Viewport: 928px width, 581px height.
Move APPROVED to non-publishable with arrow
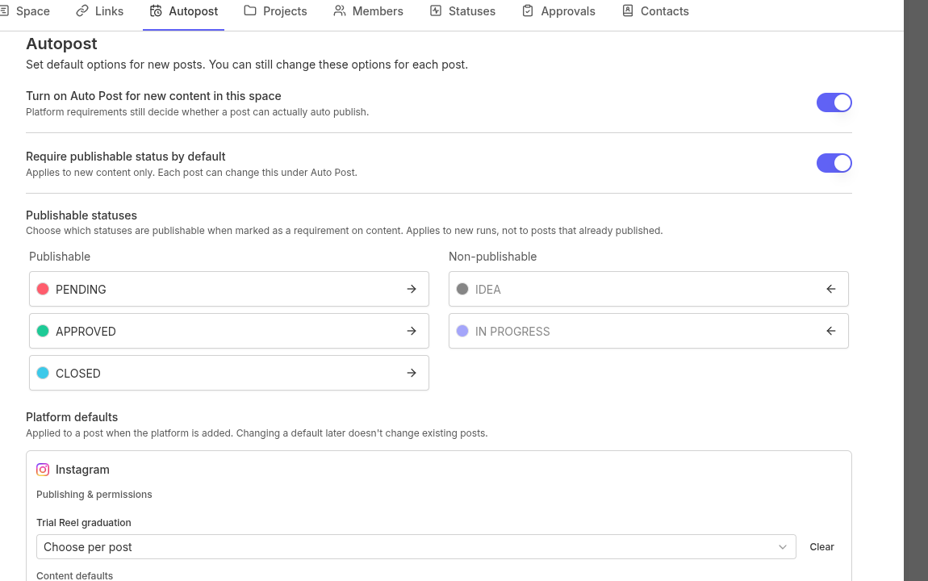412,331
